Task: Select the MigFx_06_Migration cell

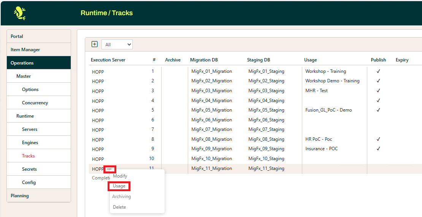Action: [x=211, y=120]
